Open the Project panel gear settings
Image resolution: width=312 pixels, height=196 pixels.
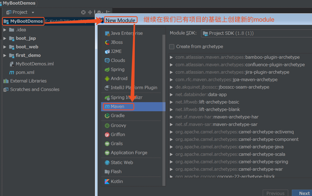(99, 12)
